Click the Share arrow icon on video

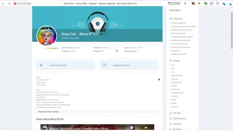coord(146,127)
